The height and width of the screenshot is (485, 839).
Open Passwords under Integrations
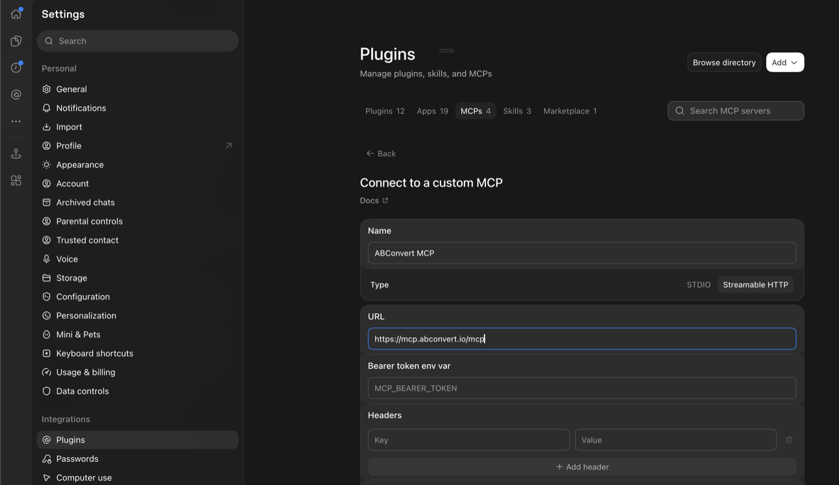pos(138,459)
